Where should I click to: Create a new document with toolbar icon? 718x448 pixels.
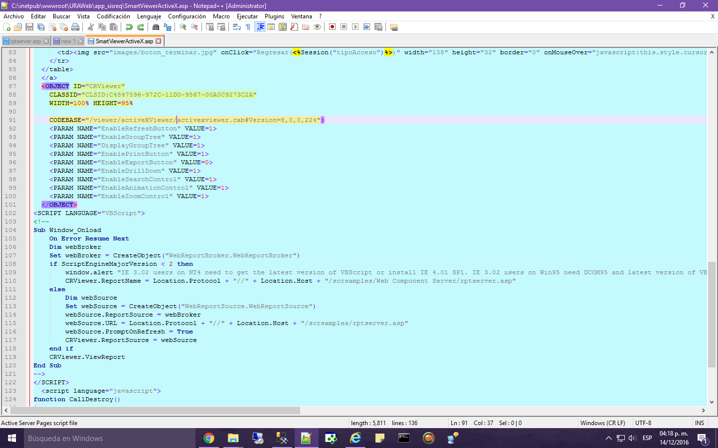pos(6,27)
